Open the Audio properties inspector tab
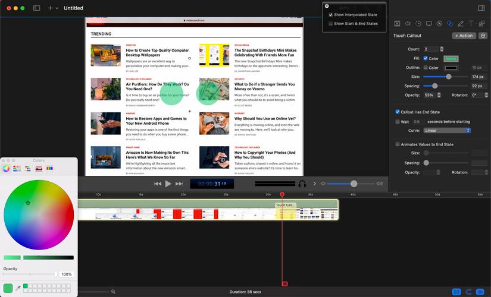 [x=408, y=23]
